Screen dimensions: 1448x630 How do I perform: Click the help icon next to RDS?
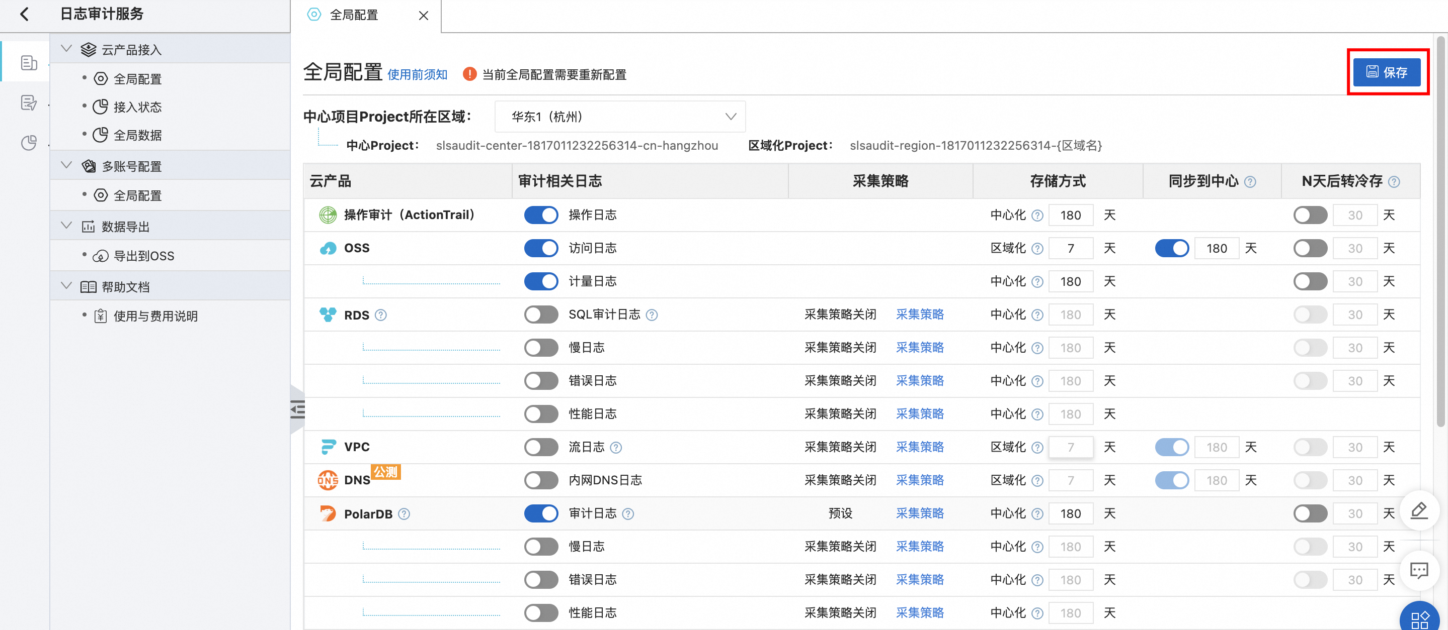pos(380,315)
